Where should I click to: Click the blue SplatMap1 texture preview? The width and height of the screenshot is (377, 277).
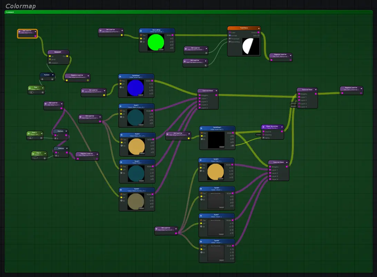pos(135,88)
